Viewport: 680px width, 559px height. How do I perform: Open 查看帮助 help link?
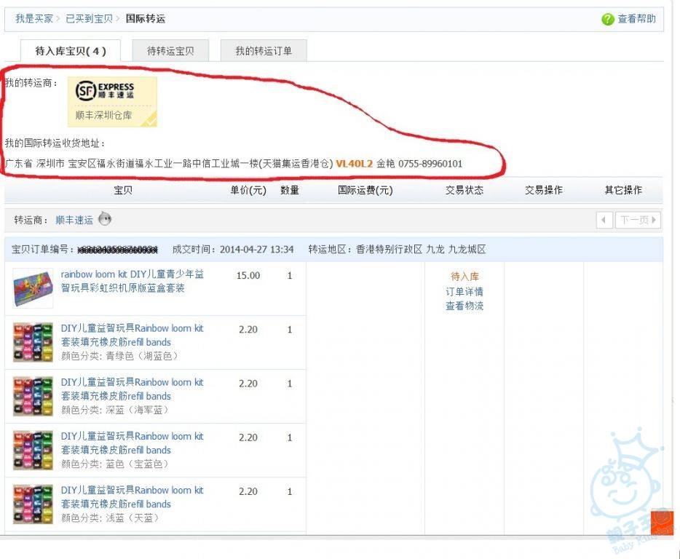click(636, 19)
